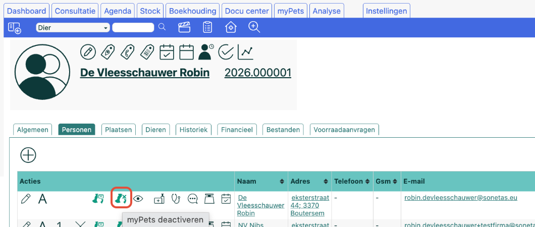Open Docu center tab
This screenshot has width=535, height=227.
coord(247,11)
